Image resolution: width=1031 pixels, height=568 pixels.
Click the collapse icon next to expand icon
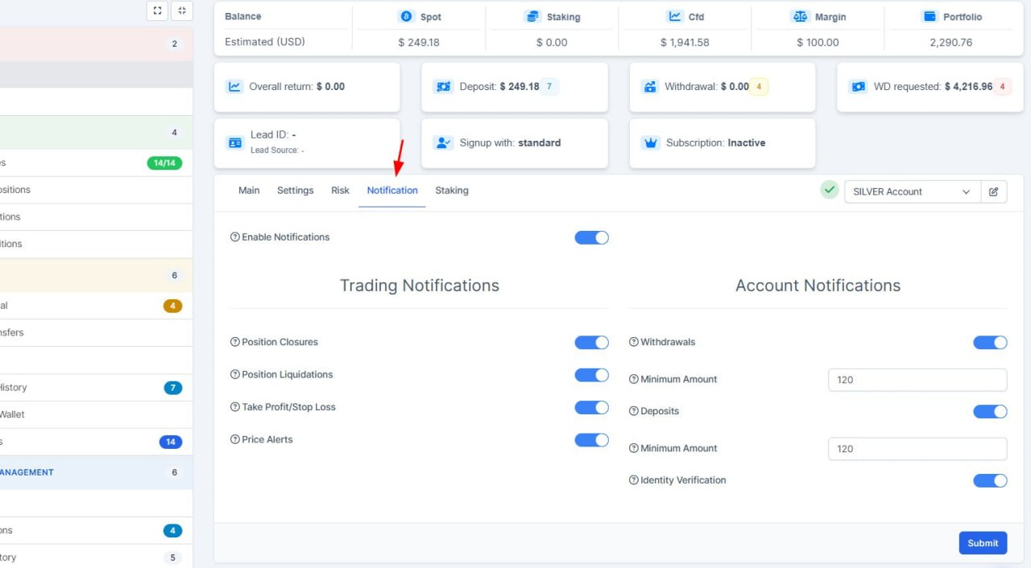(x=182, y=10)
